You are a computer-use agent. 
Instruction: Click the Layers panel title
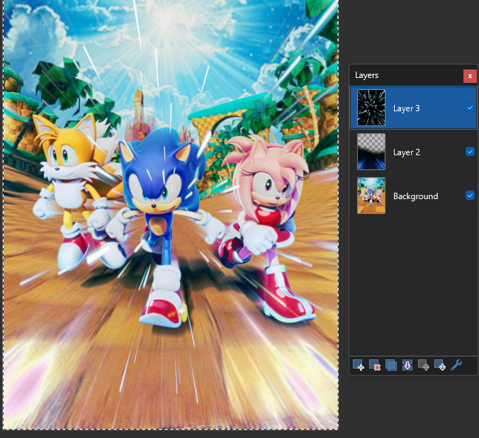point(366,75)
